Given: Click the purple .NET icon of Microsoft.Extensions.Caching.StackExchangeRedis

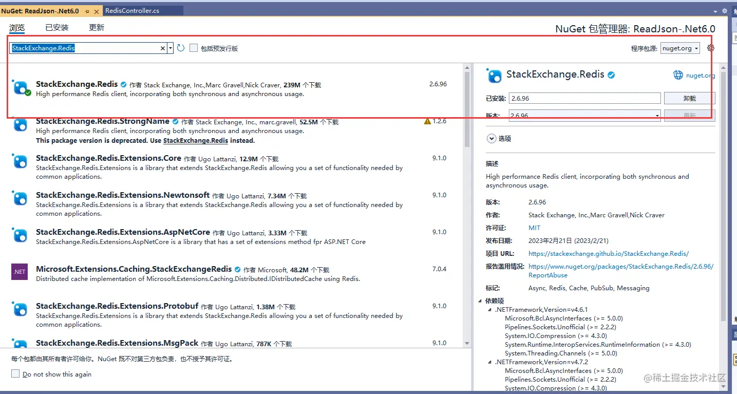Looking at the screenshot, I should pos(20,272).
